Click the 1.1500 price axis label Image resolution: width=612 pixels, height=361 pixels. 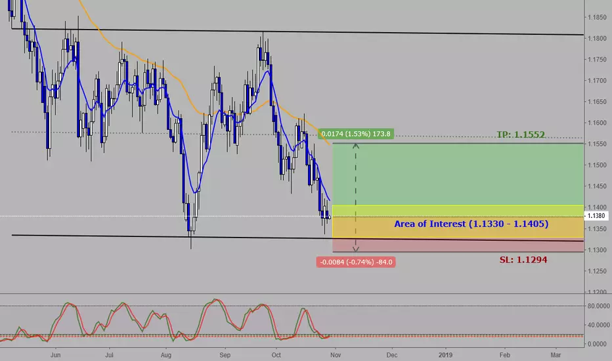pos(597,165)
